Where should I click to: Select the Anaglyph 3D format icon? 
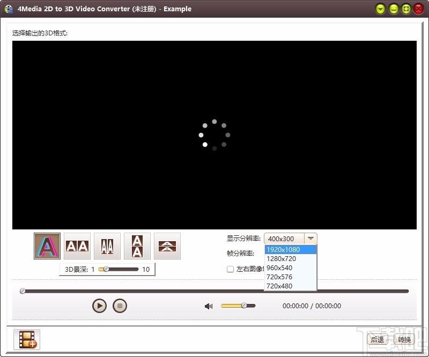tap(47, 246)
